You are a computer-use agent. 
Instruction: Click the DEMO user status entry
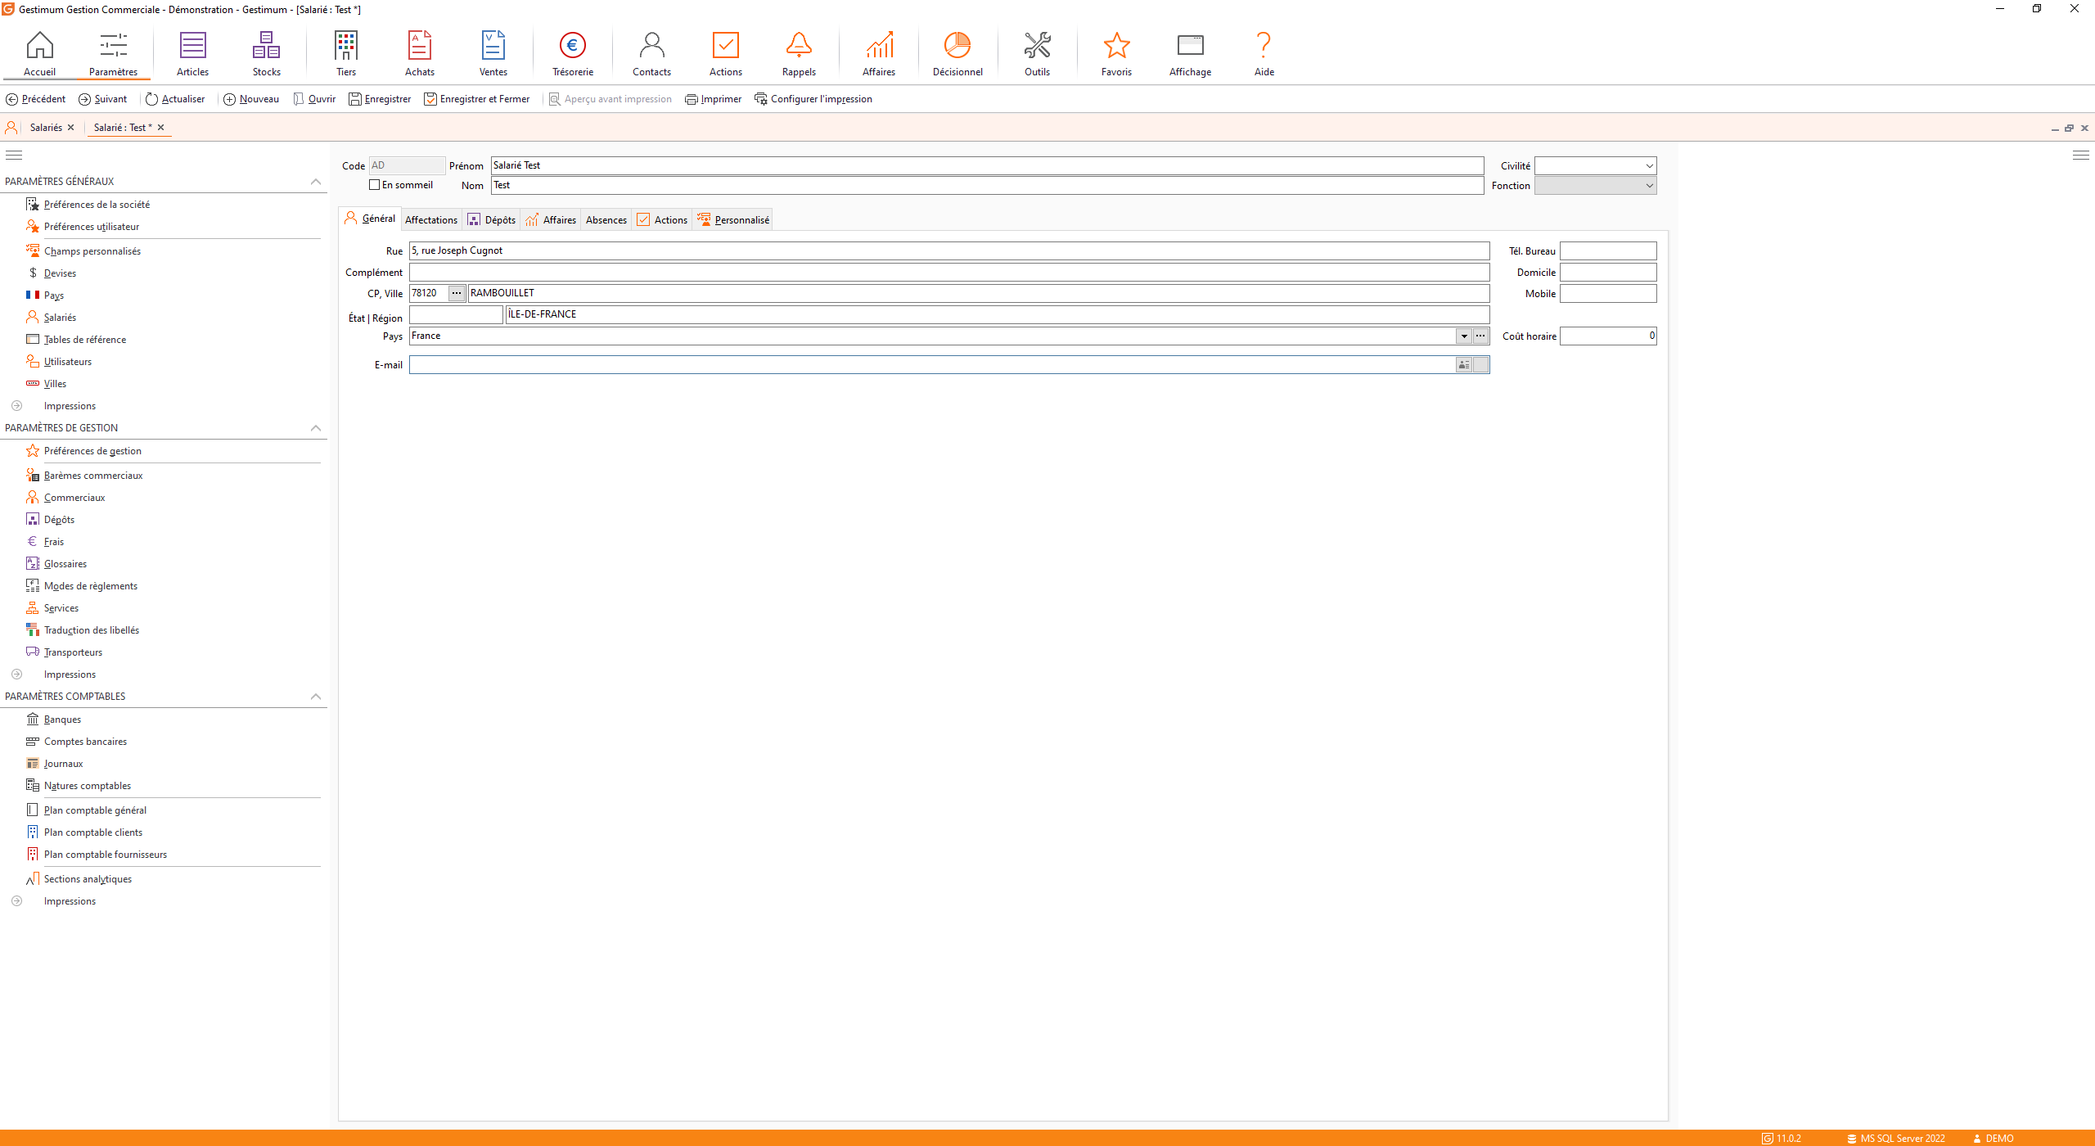1994,1139
